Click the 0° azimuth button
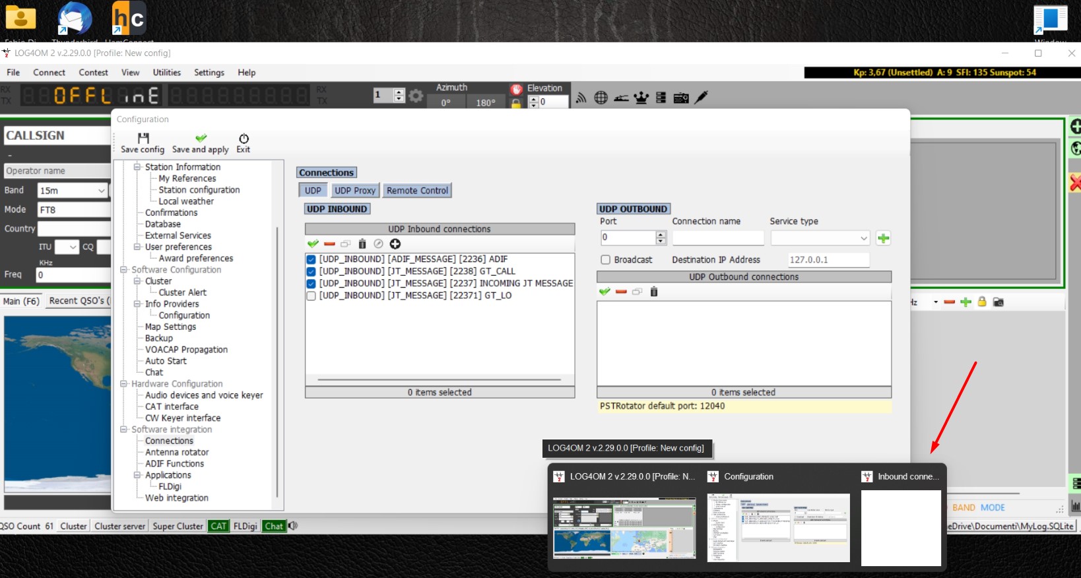 pos(445,102)
